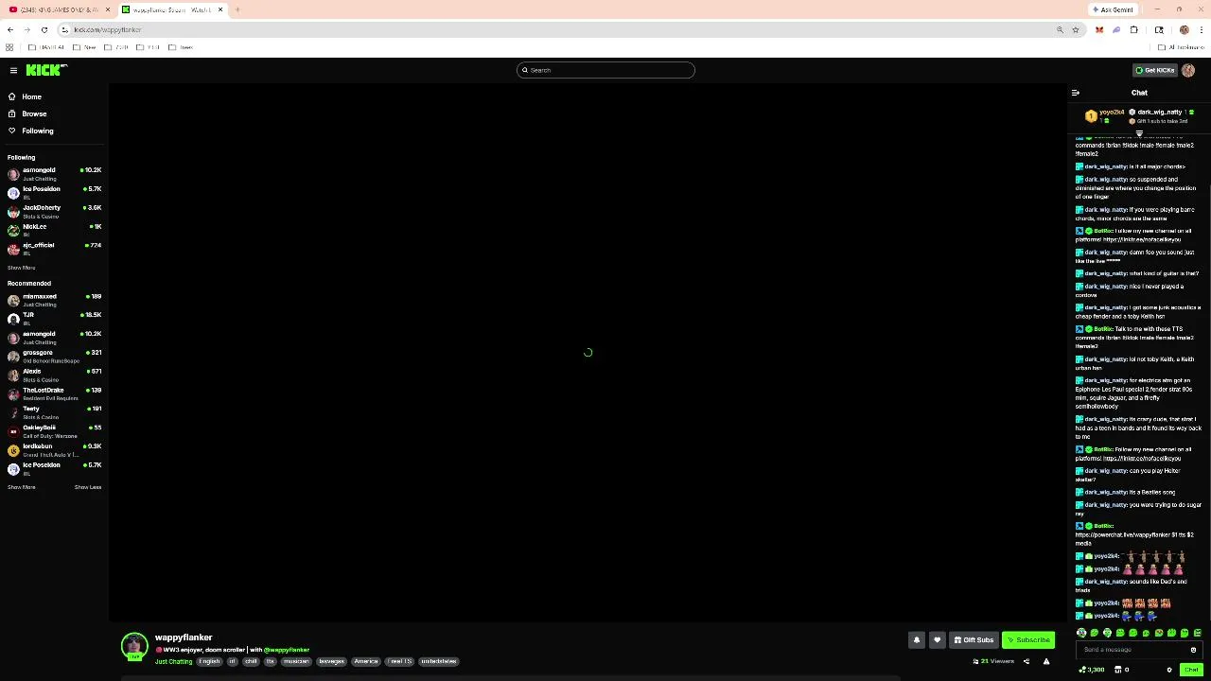Open the powerchat.live link in chat

pos(1122,534)
